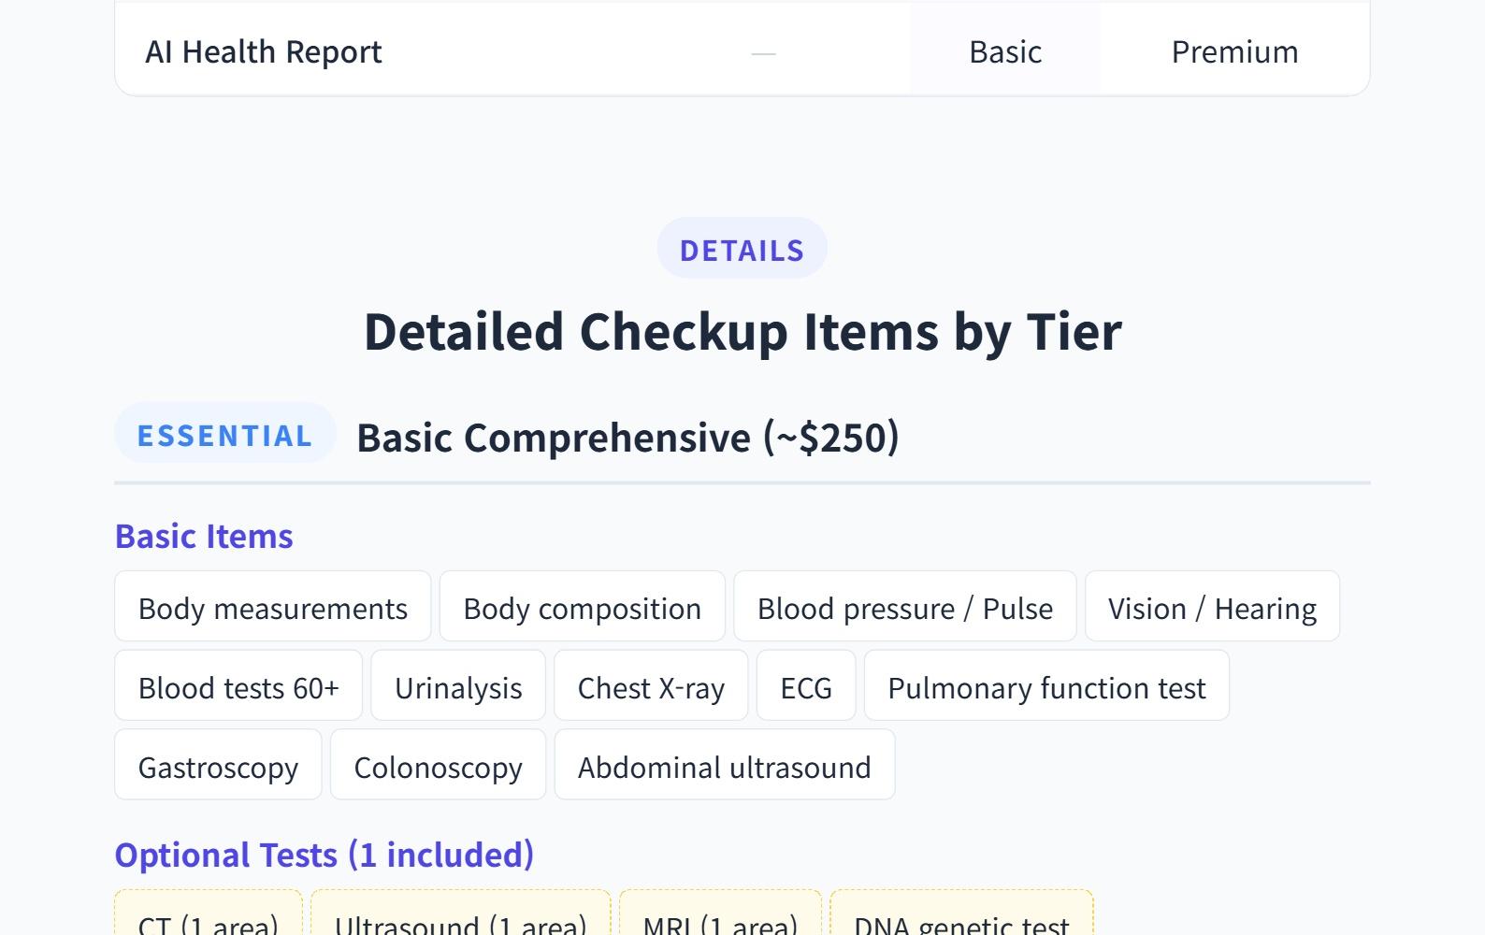Click the Premium cell in AI Health Report row
The image size is (1485, 935).
tap(1233, 51)
